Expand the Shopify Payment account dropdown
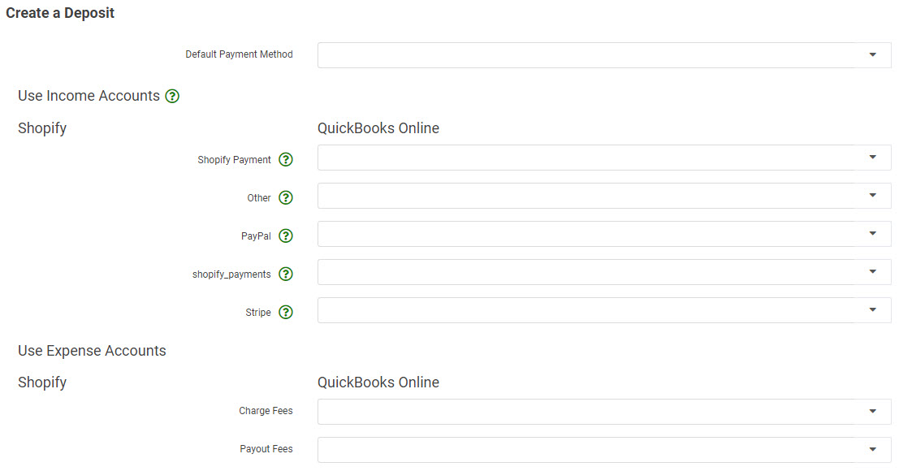This screenshot has height=471, width=899. click(x=604, y=158)
